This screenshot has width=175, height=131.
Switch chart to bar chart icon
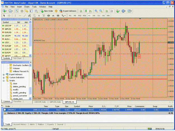pyautogui.click(x=81, y=11)
